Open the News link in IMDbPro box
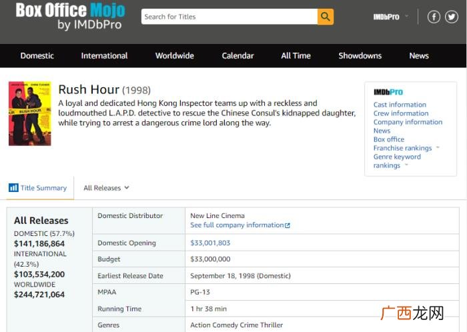The width and height of the screenshot is (467, 332). (x=382, y=131)
